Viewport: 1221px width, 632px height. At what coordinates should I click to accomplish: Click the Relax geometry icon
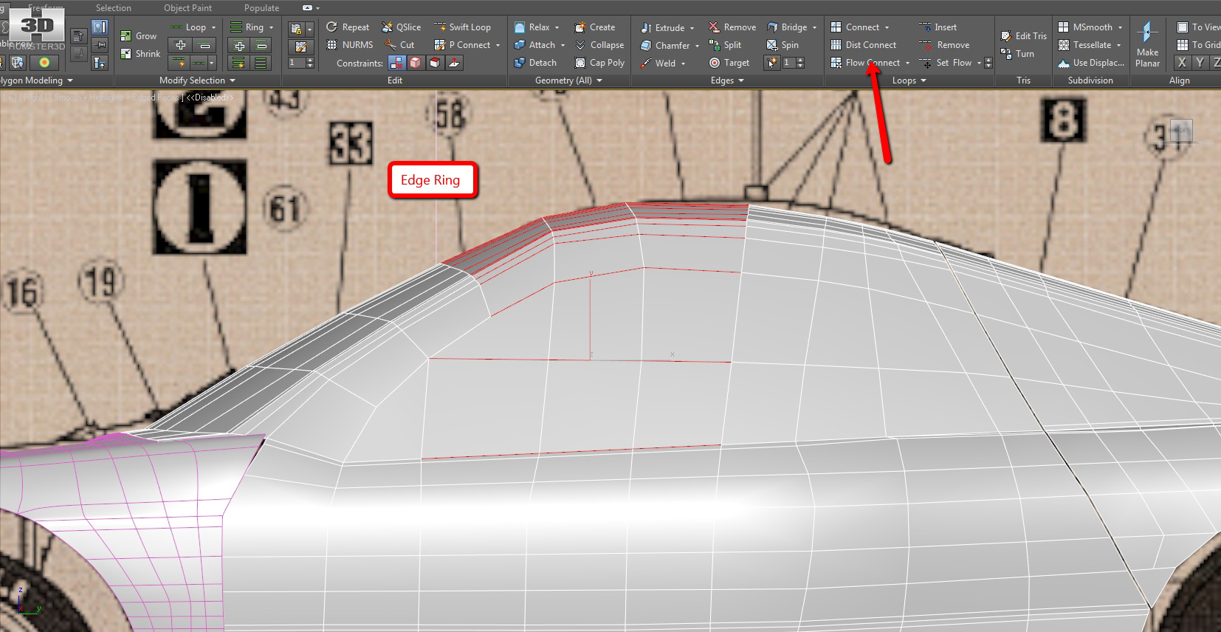click(520, 27)
